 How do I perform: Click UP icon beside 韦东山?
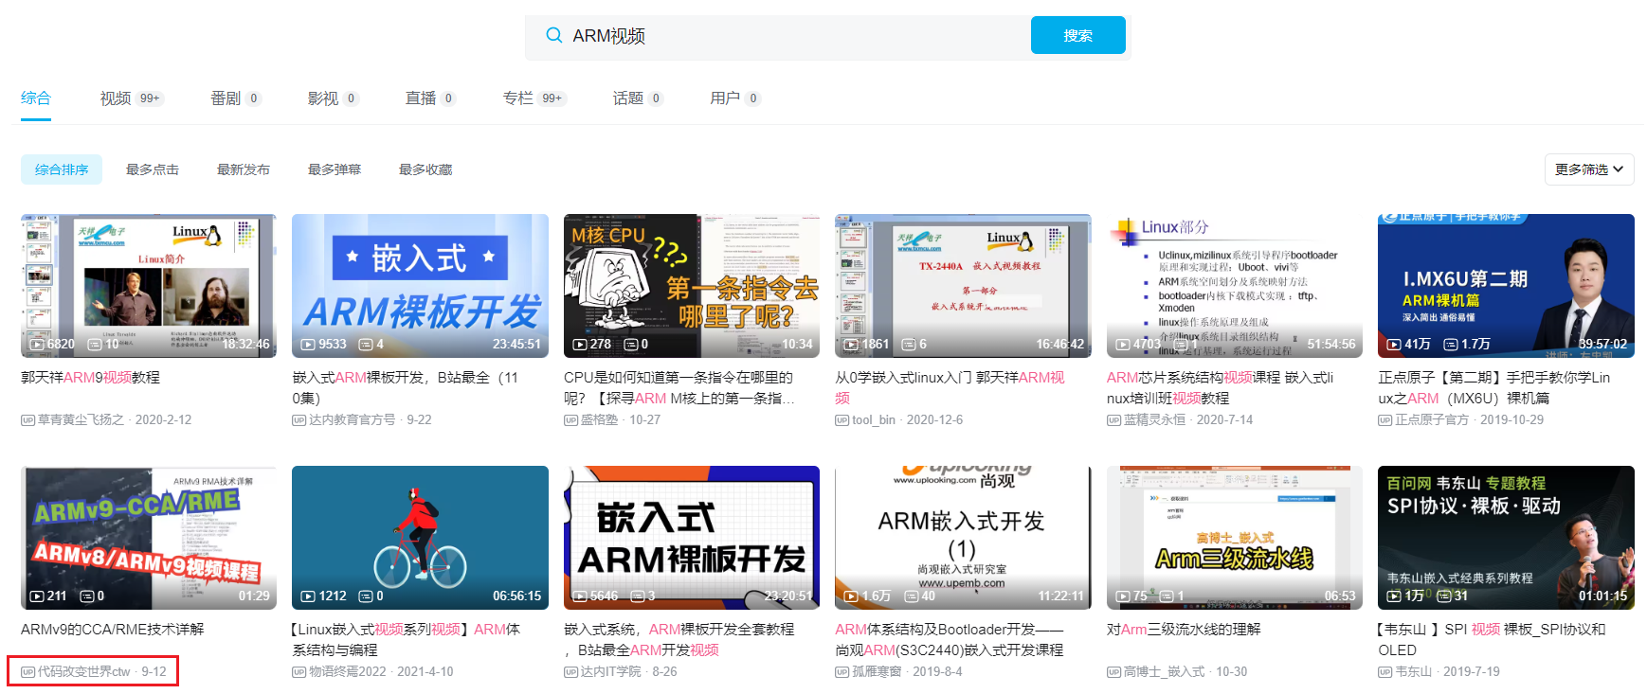[x=1385, y=672]
